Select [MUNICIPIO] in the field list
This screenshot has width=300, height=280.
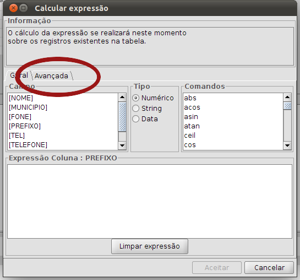click(x=63, y=107)
